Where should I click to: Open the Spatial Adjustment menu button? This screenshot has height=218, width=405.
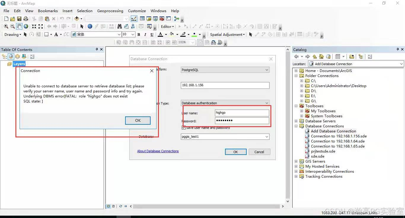click(x=227, y=34)
